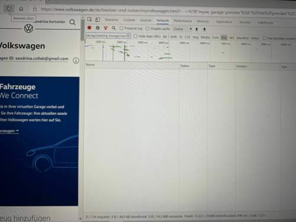296x222 pixels.
Task: Clear the network log
Action: pos(98,28)
